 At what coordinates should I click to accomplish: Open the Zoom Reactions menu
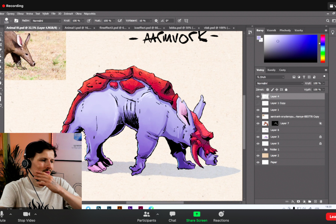[x=221, y=214]
